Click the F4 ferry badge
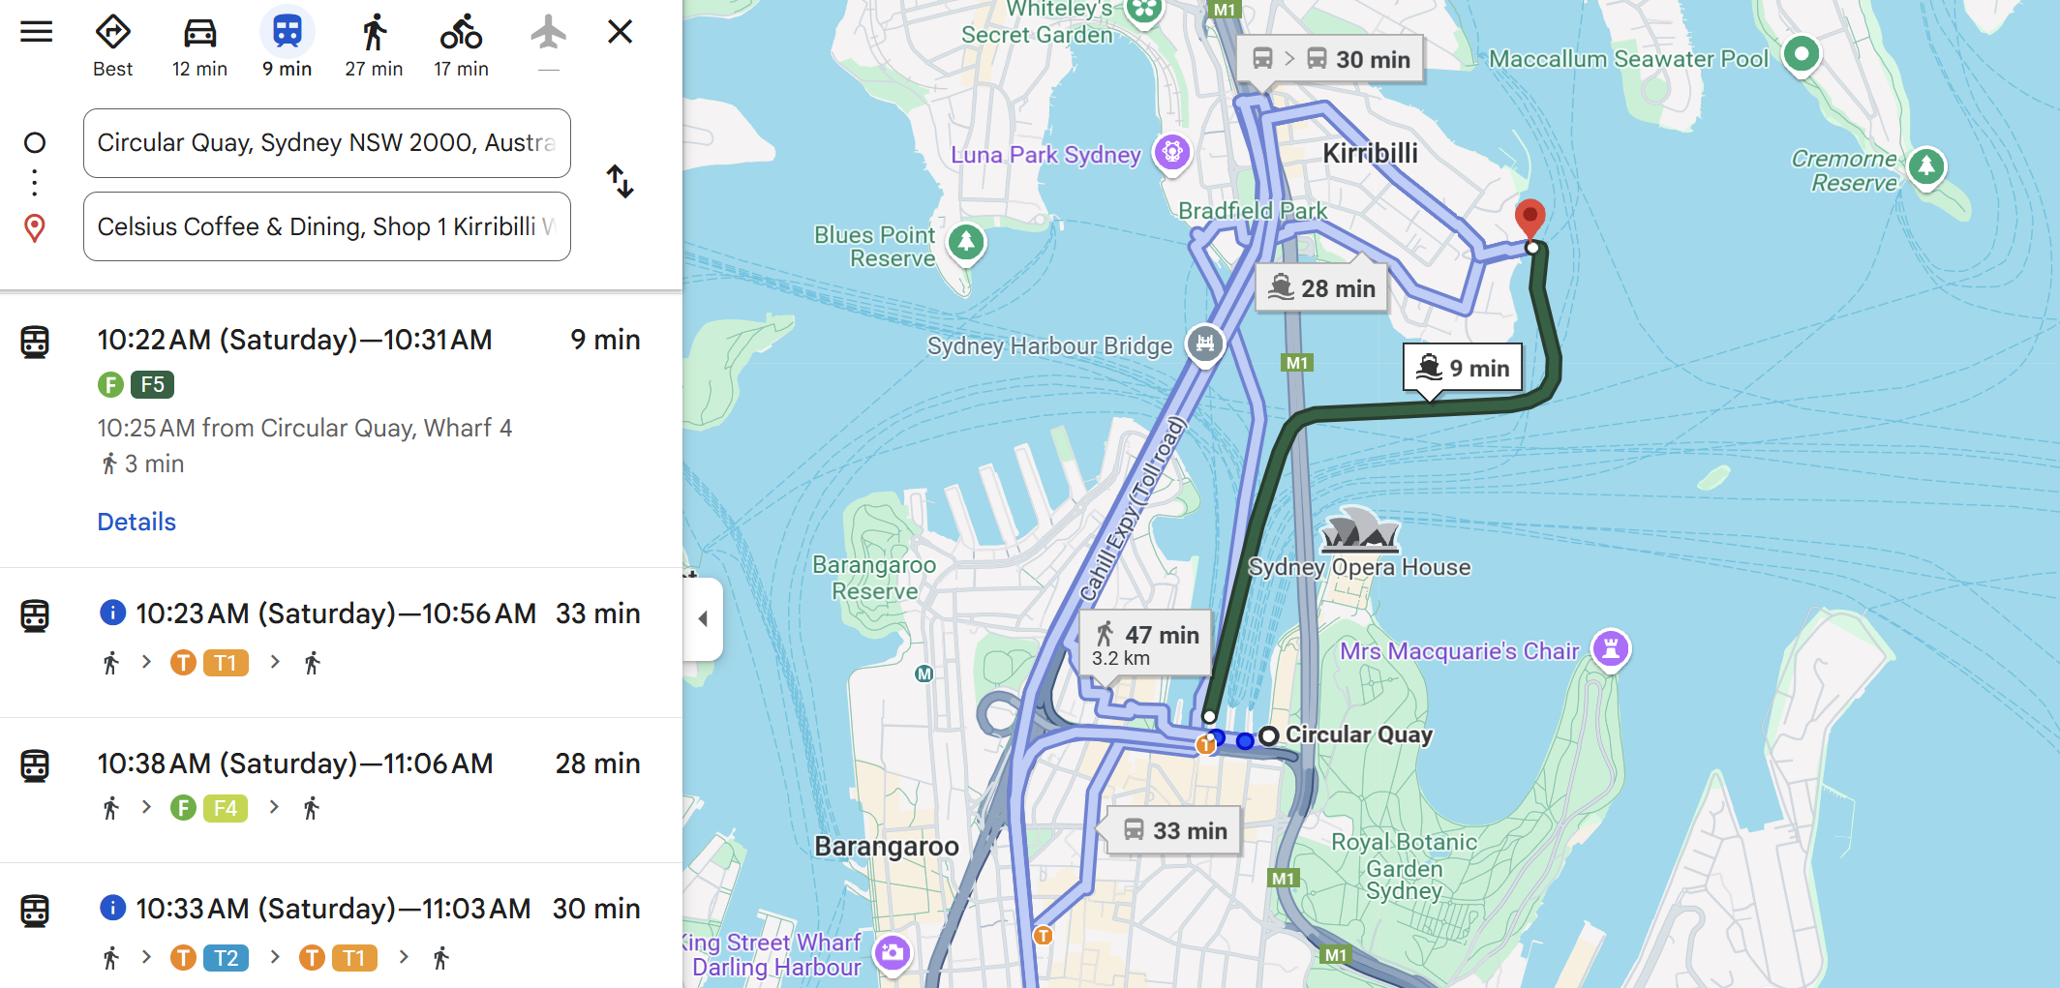This screenshot has width=2060, height=988. 225,808
